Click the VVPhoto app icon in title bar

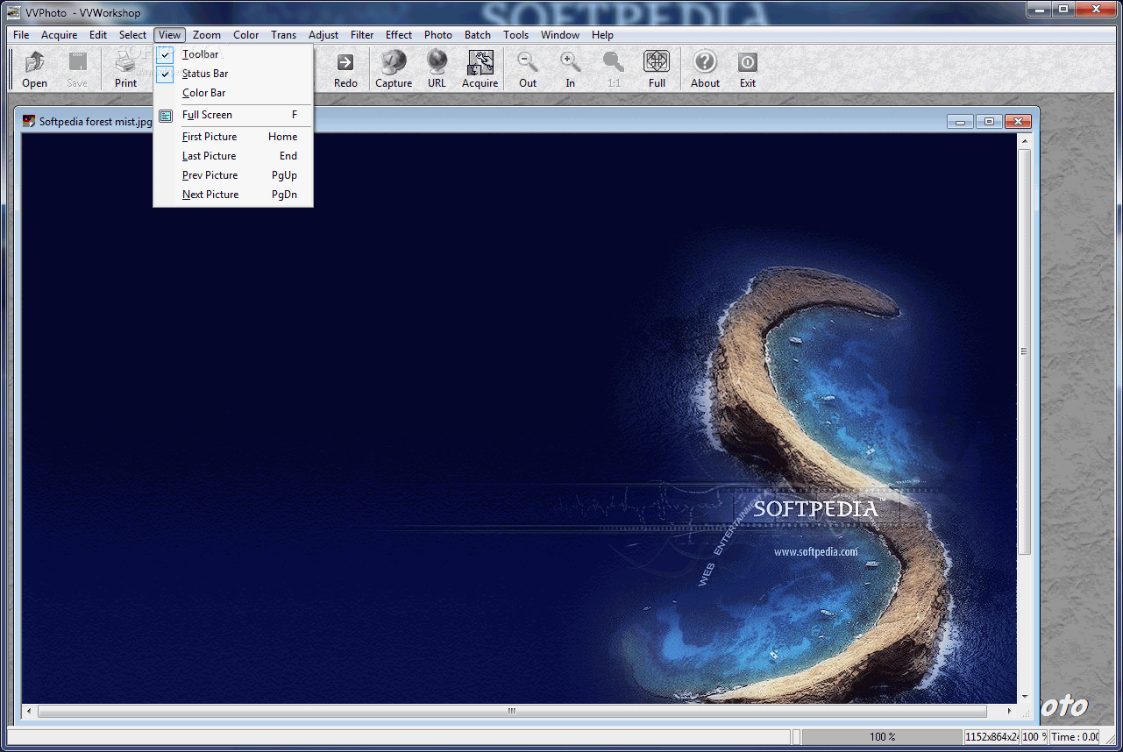click(x=14, y=12)
